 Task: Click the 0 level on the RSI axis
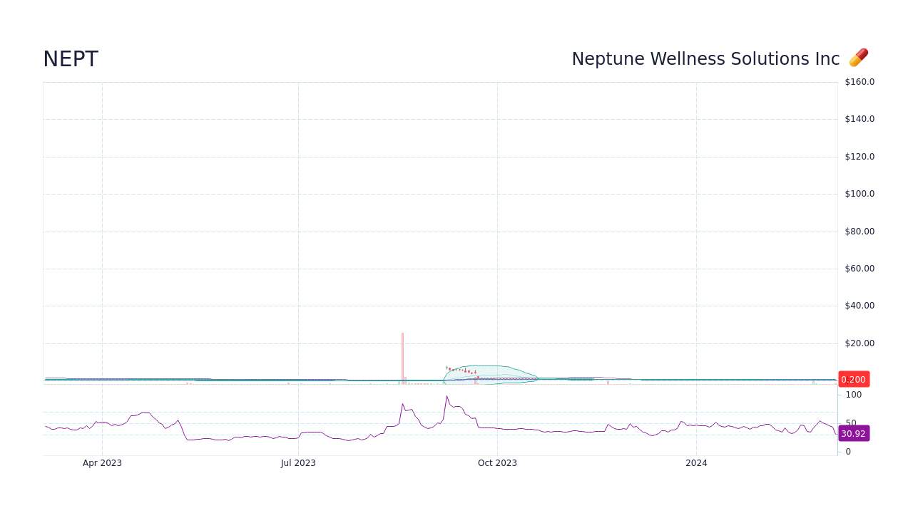(848, 452)
